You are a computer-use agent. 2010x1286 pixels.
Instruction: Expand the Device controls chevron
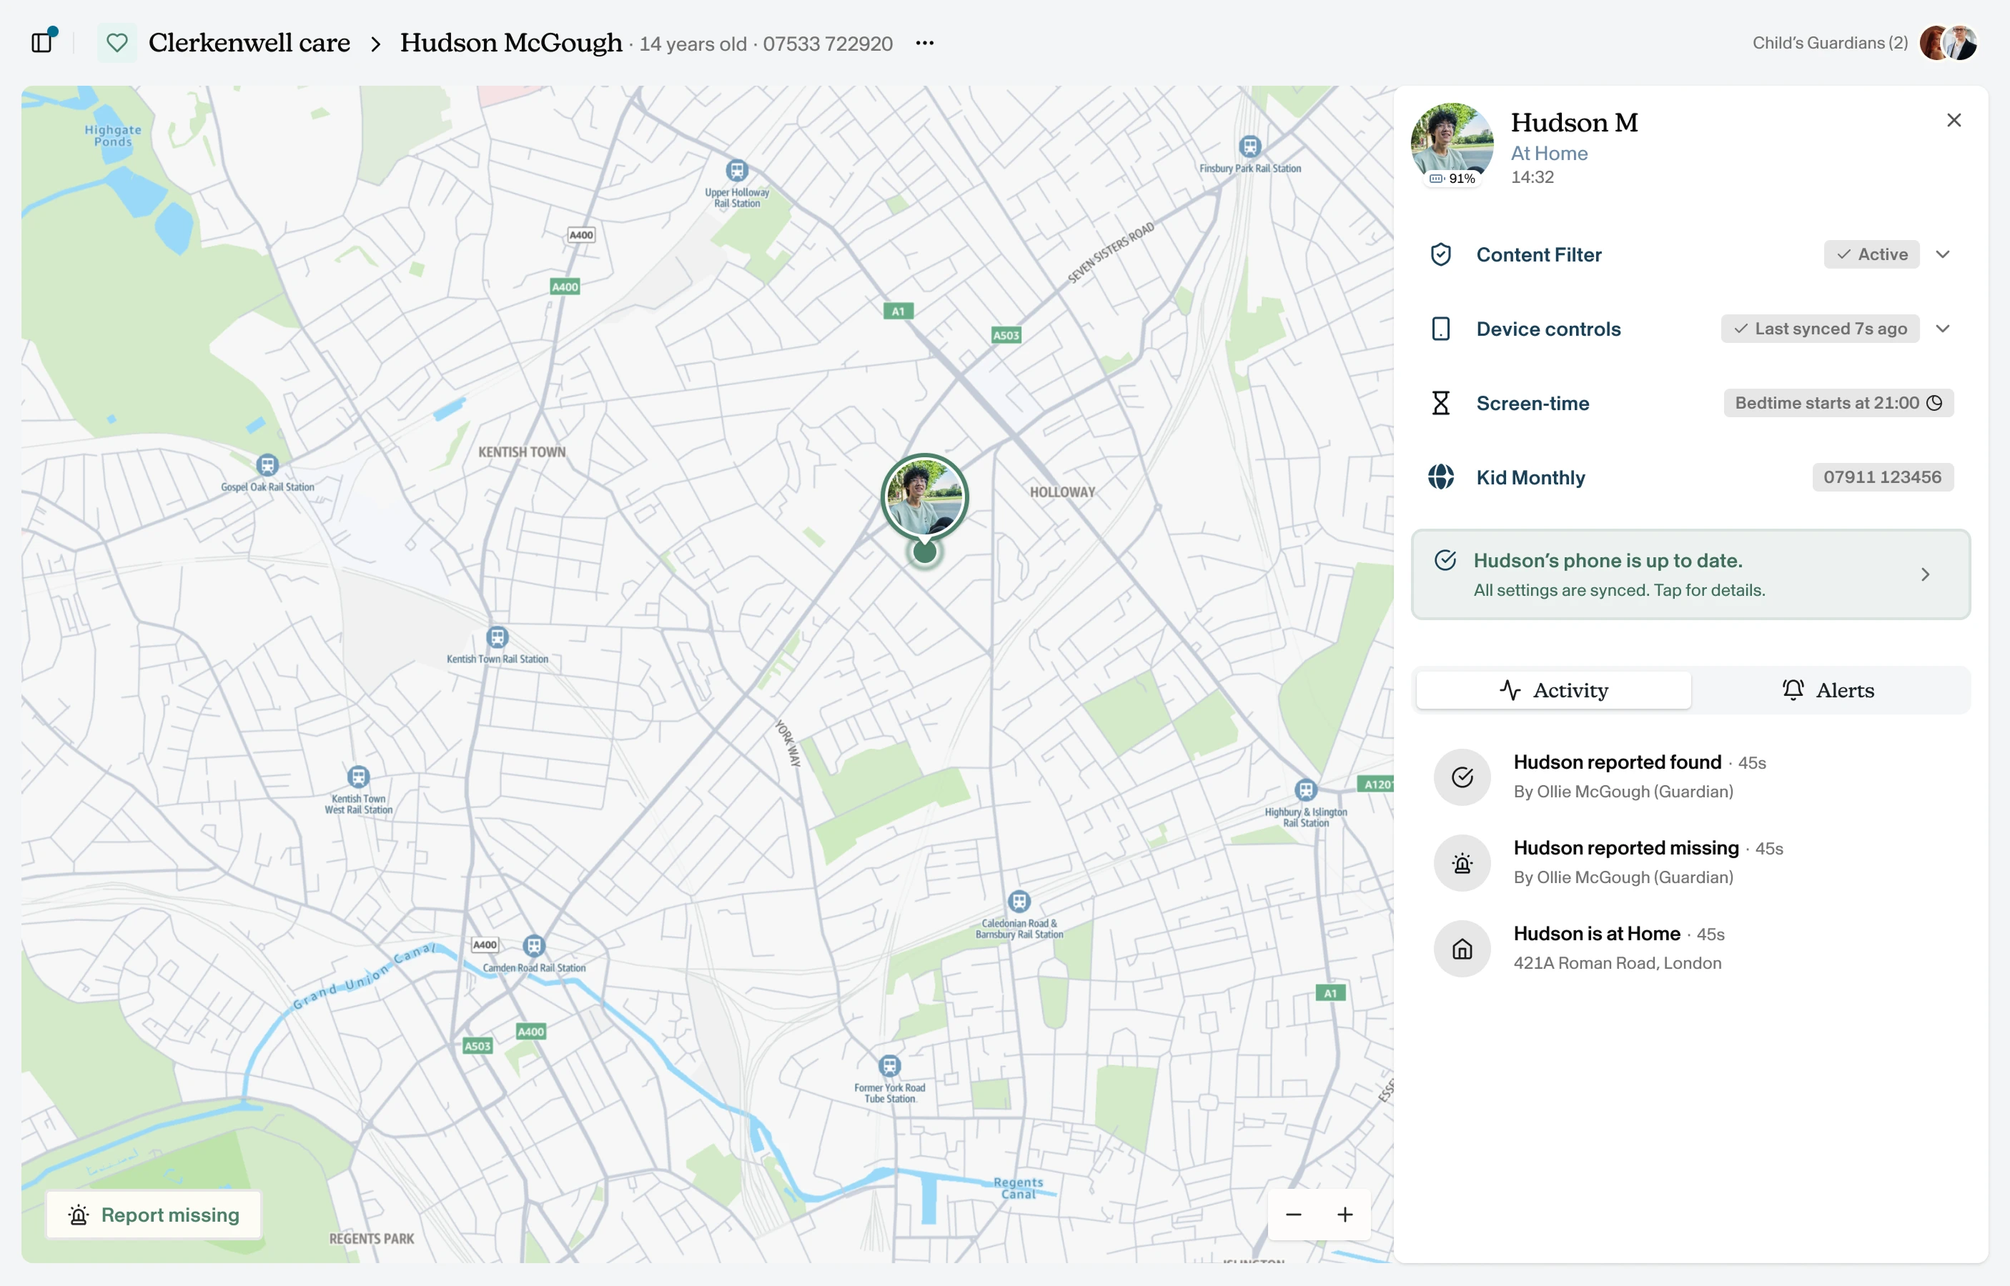point(1942,329)
